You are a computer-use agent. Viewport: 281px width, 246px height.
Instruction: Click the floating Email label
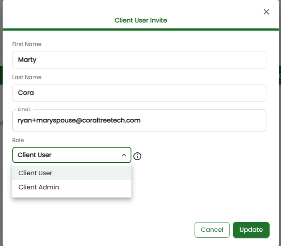[x=24, y=110]
